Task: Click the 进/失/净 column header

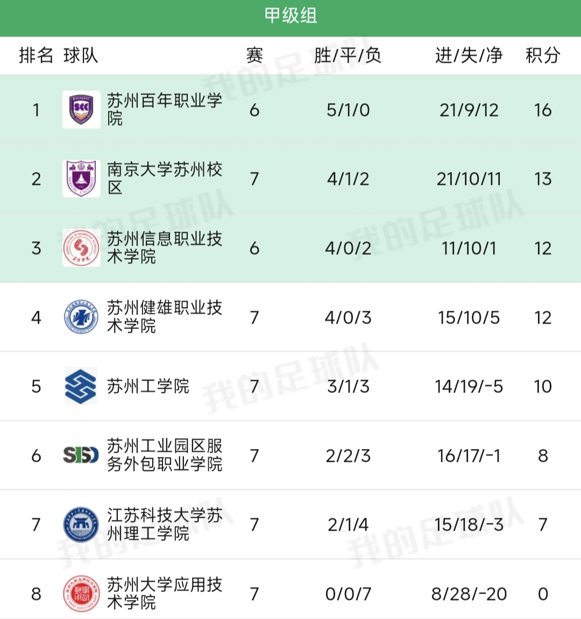Action: [469, 55]
